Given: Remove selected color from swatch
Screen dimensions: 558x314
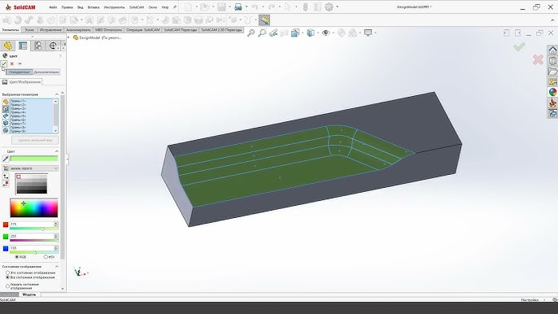Looking at the screenshot, I should [x=6, y=184].
